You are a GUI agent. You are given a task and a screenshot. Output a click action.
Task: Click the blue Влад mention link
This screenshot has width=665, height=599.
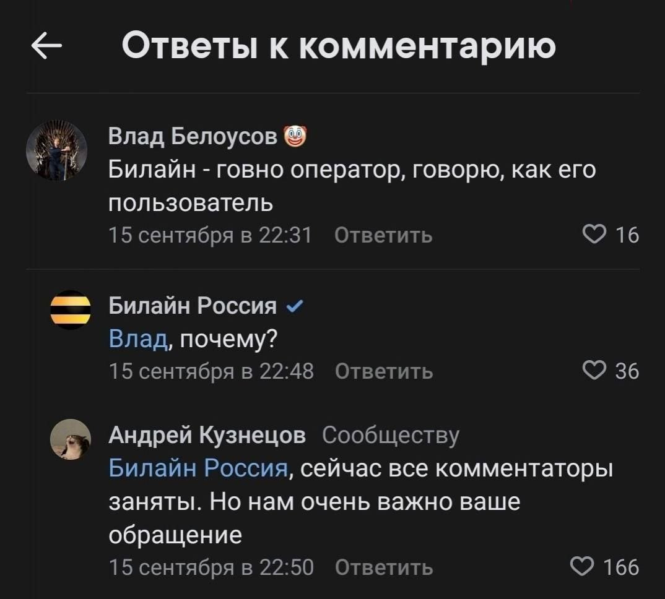[x=138, y=338]
